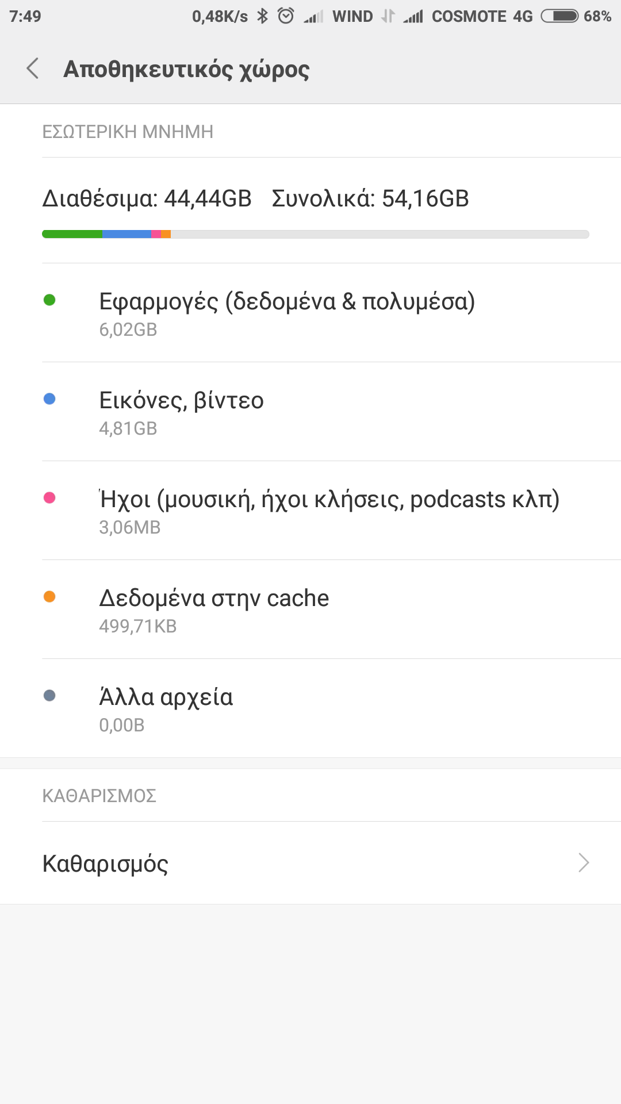Open Δεδομένα στην cache entry
This screenshot has height=1104, width=621.
pos(214,609)
